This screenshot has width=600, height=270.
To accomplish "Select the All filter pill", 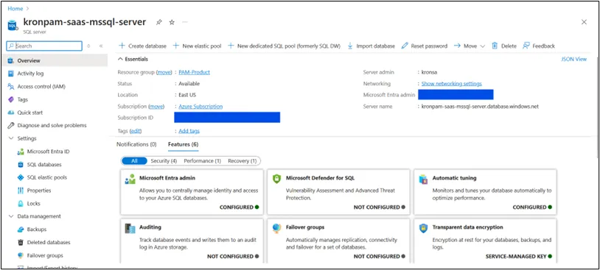I will (134, 161).
